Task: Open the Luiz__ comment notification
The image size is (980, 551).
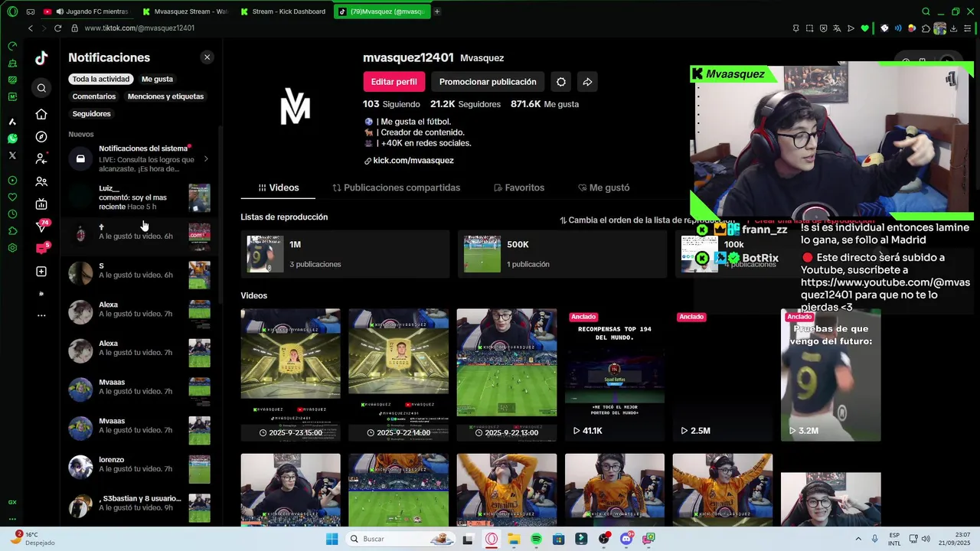Action: [x=139, y=197]
